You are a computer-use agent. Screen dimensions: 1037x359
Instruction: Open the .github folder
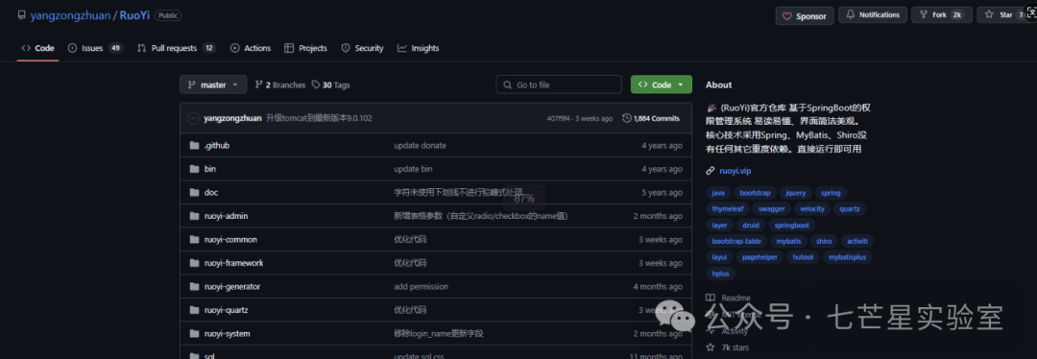217,146
